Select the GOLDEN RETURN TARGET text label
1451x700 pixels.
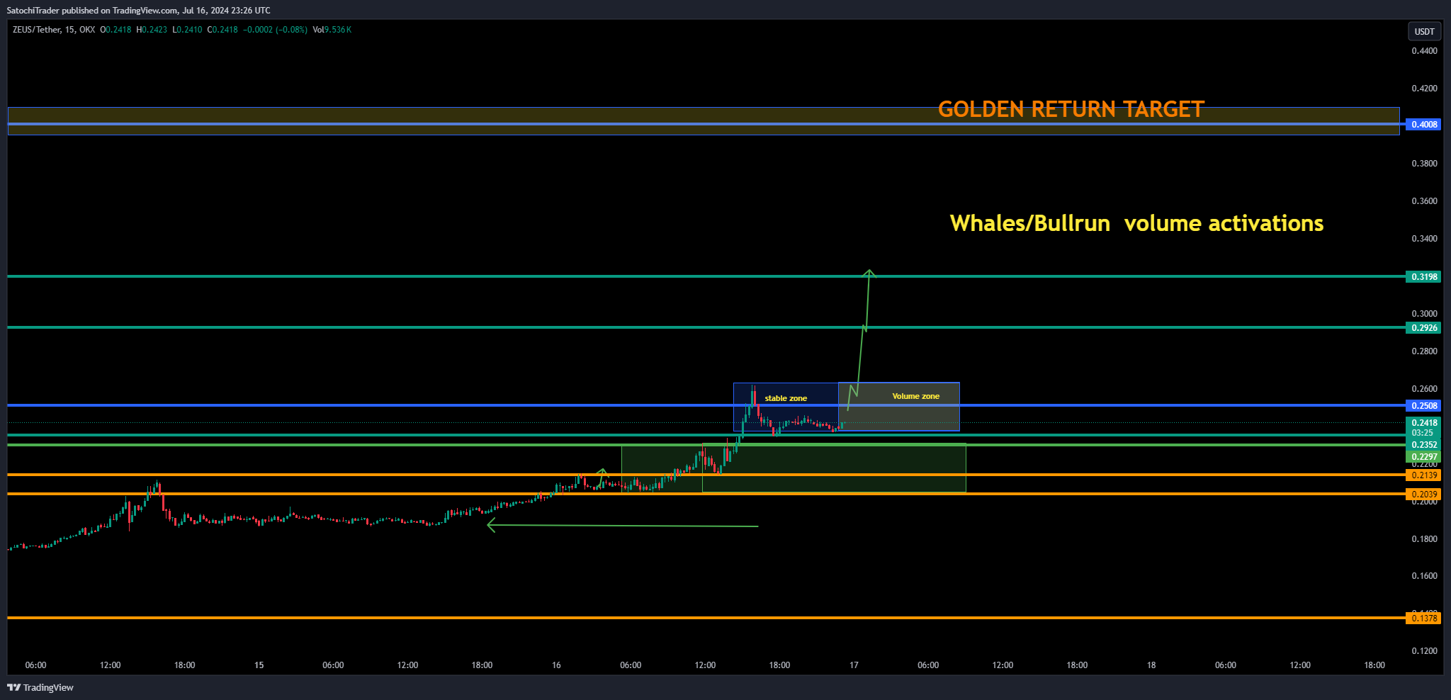coord(1071,109)
